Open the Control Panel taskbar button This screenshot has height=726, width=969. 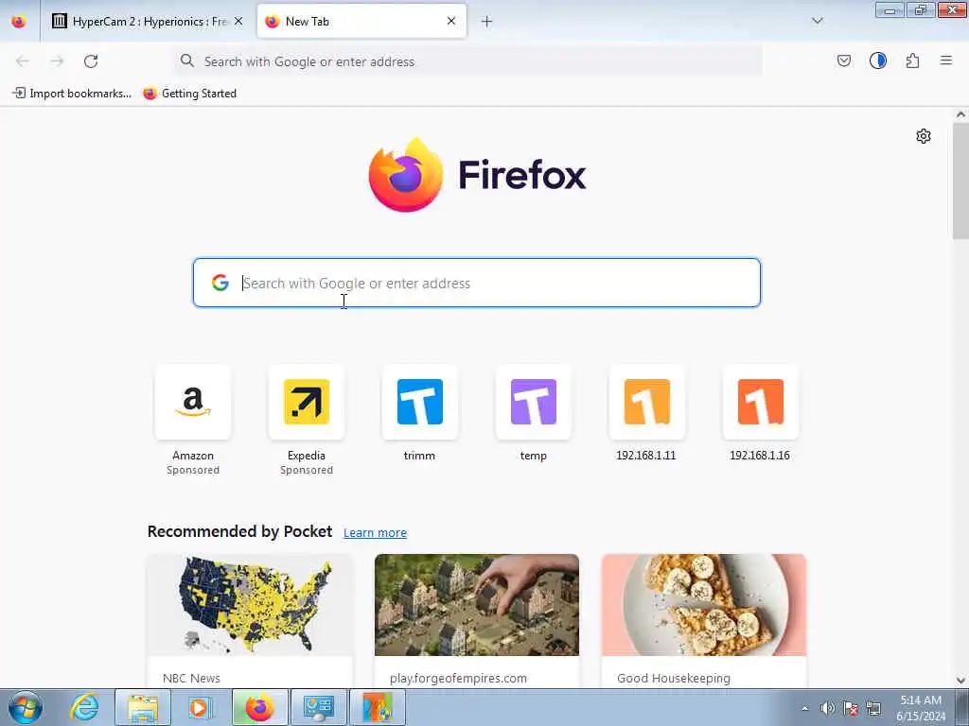pyautogui.click(x=319, y=707)
